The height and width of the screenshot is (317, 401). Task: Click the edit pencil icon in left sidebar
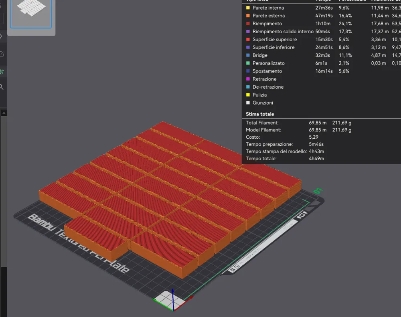[x=2, y=54]
